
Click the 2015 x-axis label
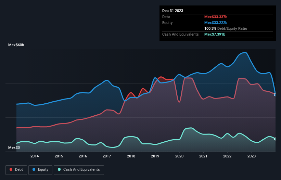click(x=59, y=156)
